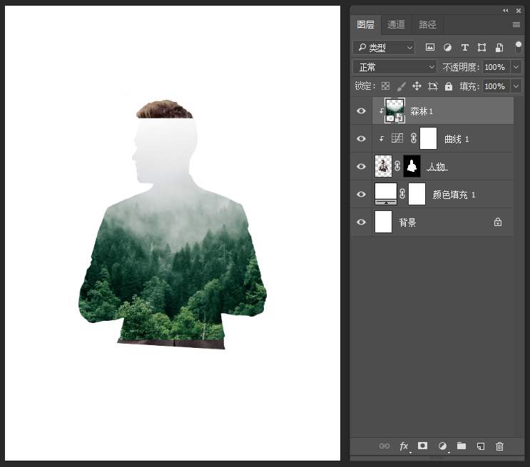The image size is (530, 467).
Task: Hide the 曲线 1 layer
Action: (361, 138)
